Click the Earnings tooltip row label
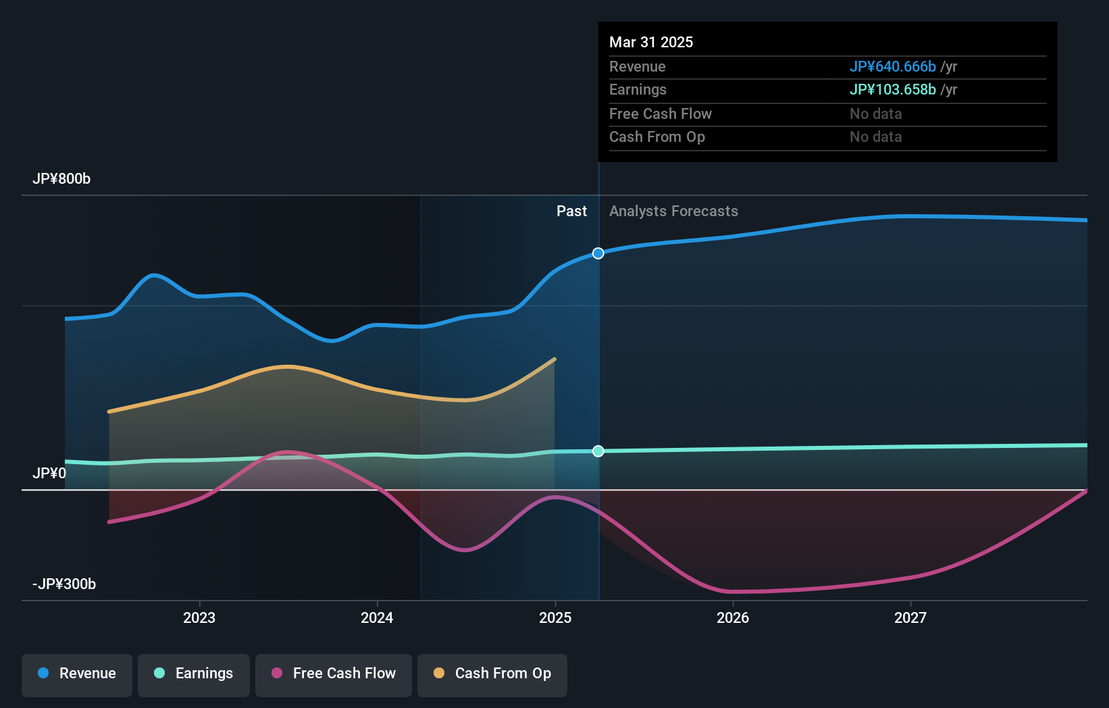 pyautogui.click(x=638, y=89)
